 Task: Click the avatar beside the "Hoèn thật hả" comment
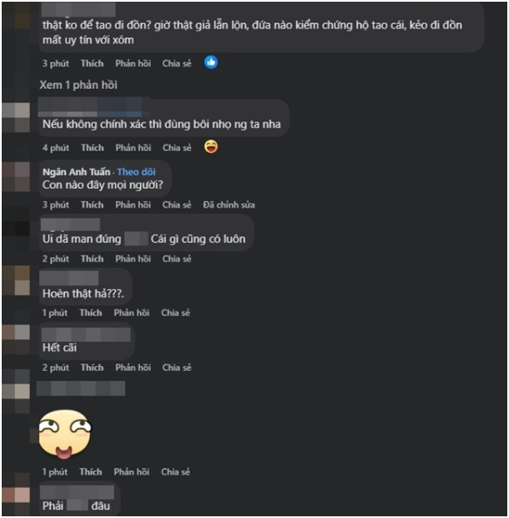pyautogui.click(x=16, y=280)
